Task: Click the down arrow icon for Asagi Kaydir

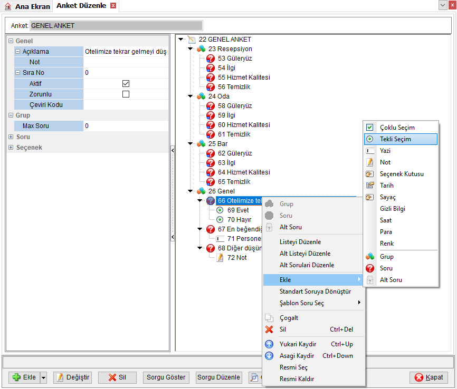Action: (269, 356)
